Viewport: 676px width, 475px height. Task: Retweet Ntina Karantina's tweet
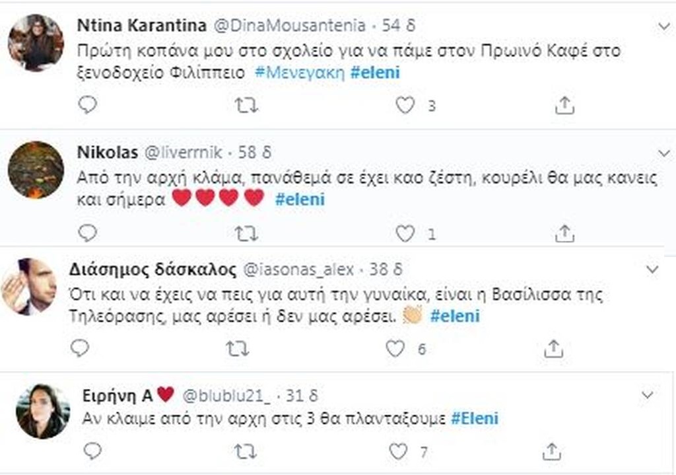point(247,105)
